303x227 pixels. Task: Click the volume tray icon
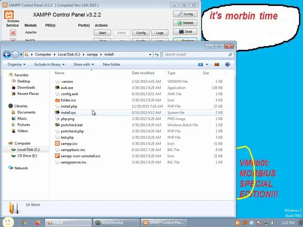(273, 223)
